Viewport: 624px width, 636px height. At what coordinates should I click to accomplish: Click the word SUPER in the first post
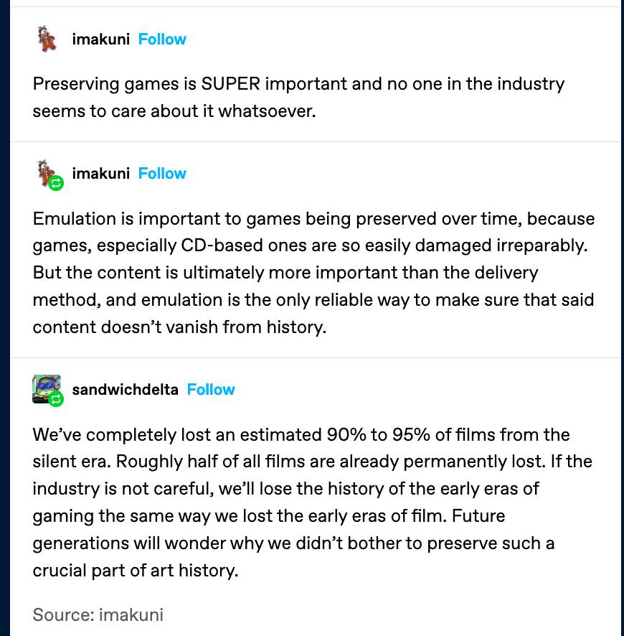(x=230, y=83)
